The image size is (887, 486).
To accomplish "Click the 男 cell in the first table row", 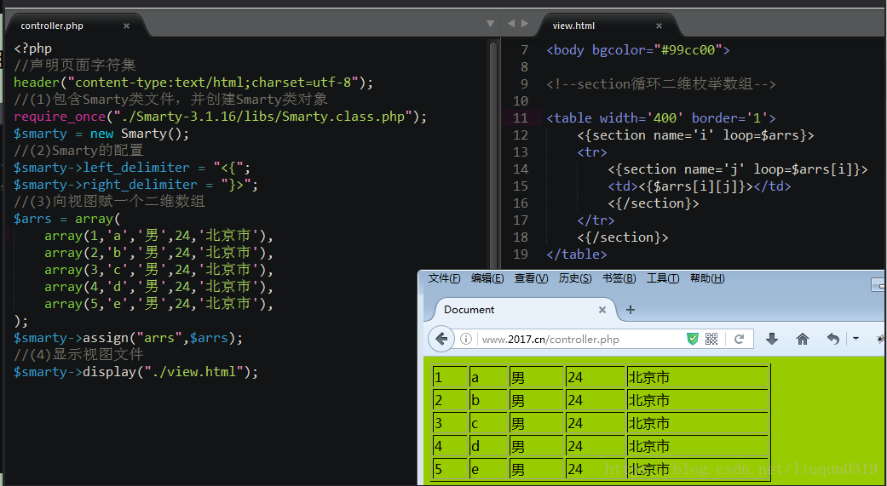I will point(536,377).
